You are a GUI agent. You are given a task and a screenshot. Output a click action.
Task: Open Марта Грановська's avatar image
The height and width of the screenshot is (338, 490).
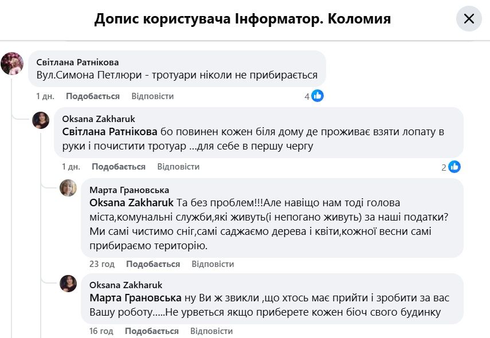pos(68,187)
